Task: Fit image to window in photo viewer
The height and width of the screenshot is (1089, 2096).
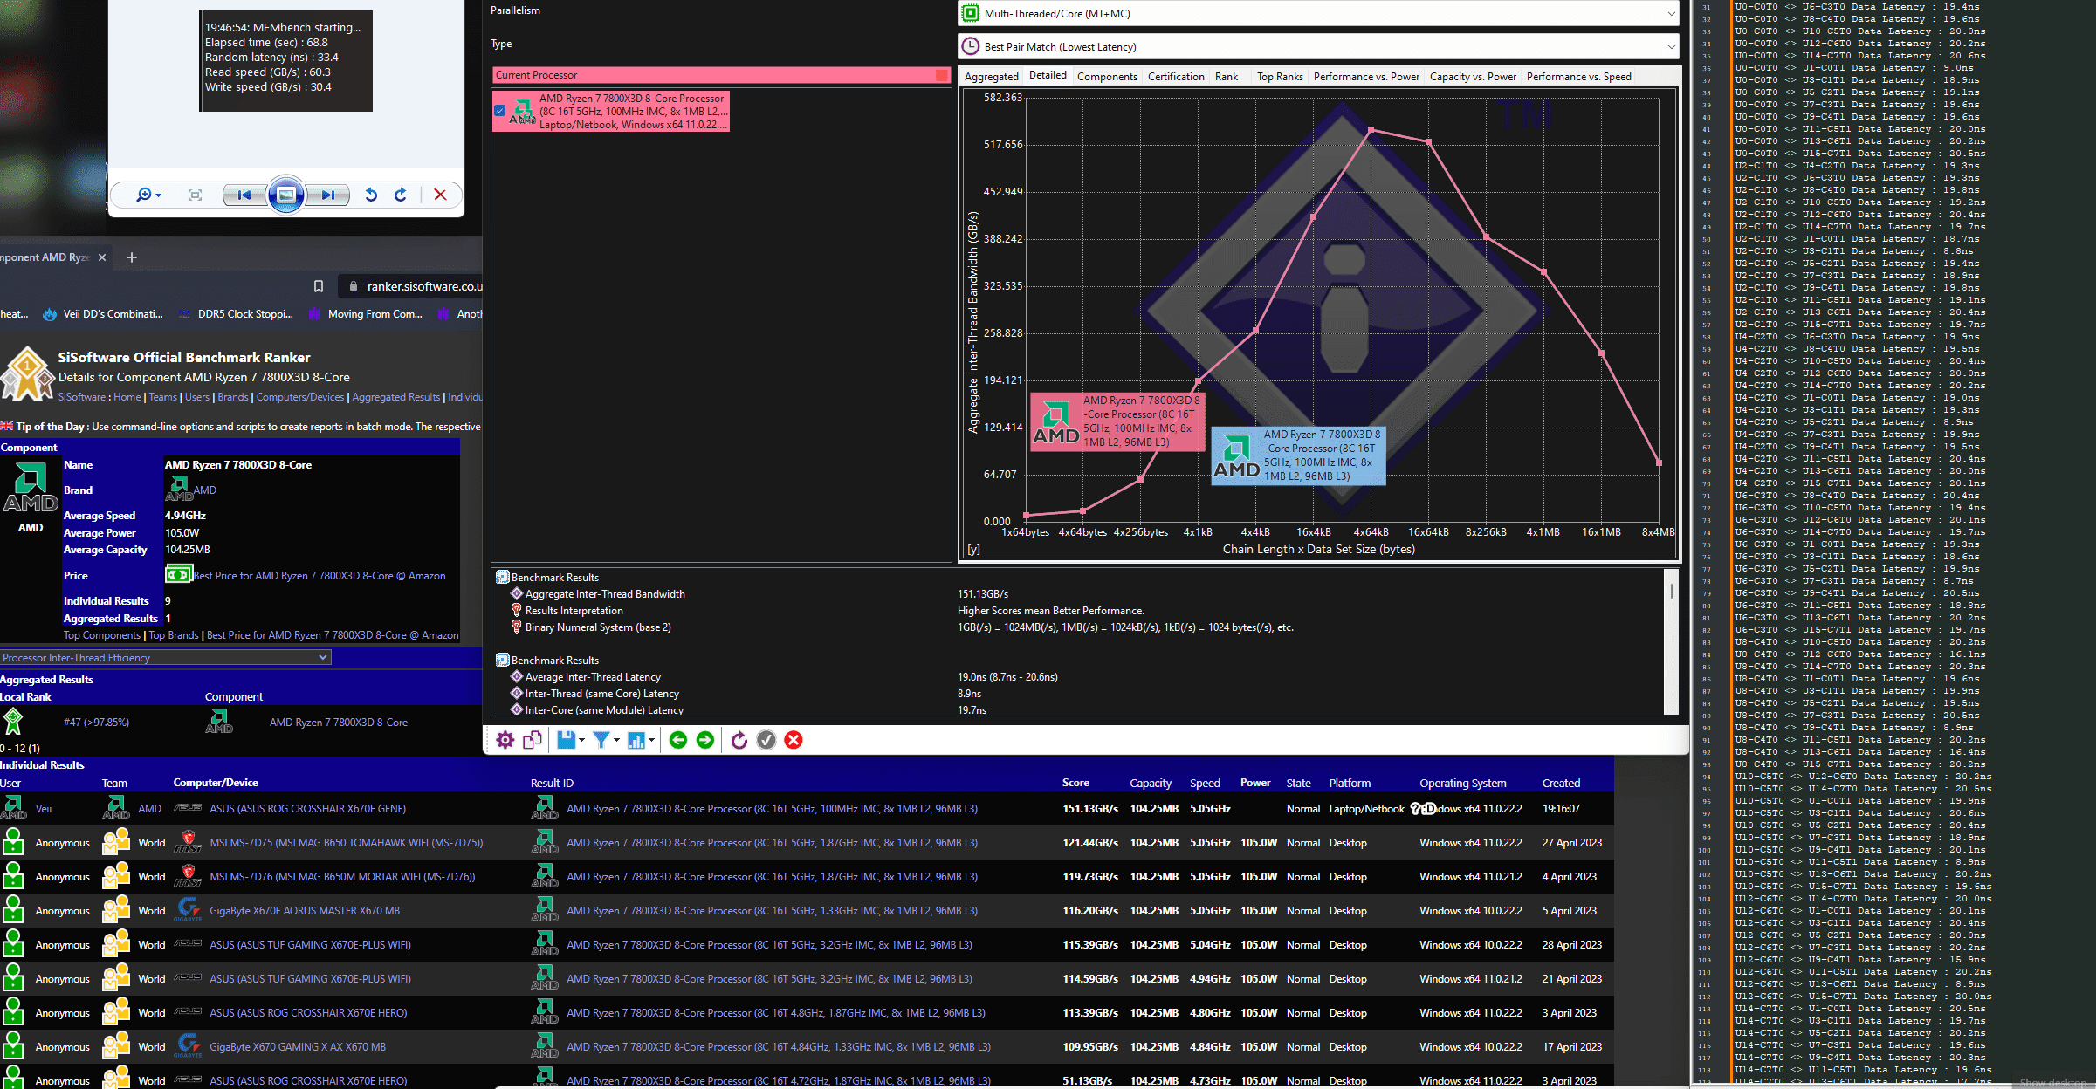Action: click(x=195, y=195)
